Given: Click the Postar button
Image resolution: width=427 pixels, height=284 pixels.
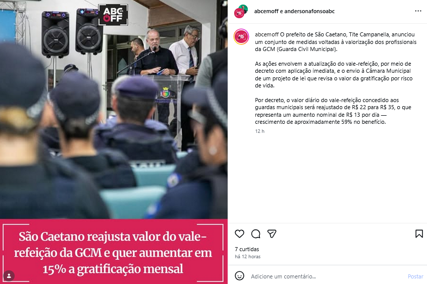Looking at the screenshot, I should point(415,276).
